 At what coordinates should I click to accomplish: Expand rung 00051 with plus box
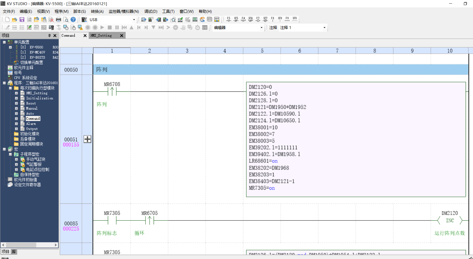point(87,139)
